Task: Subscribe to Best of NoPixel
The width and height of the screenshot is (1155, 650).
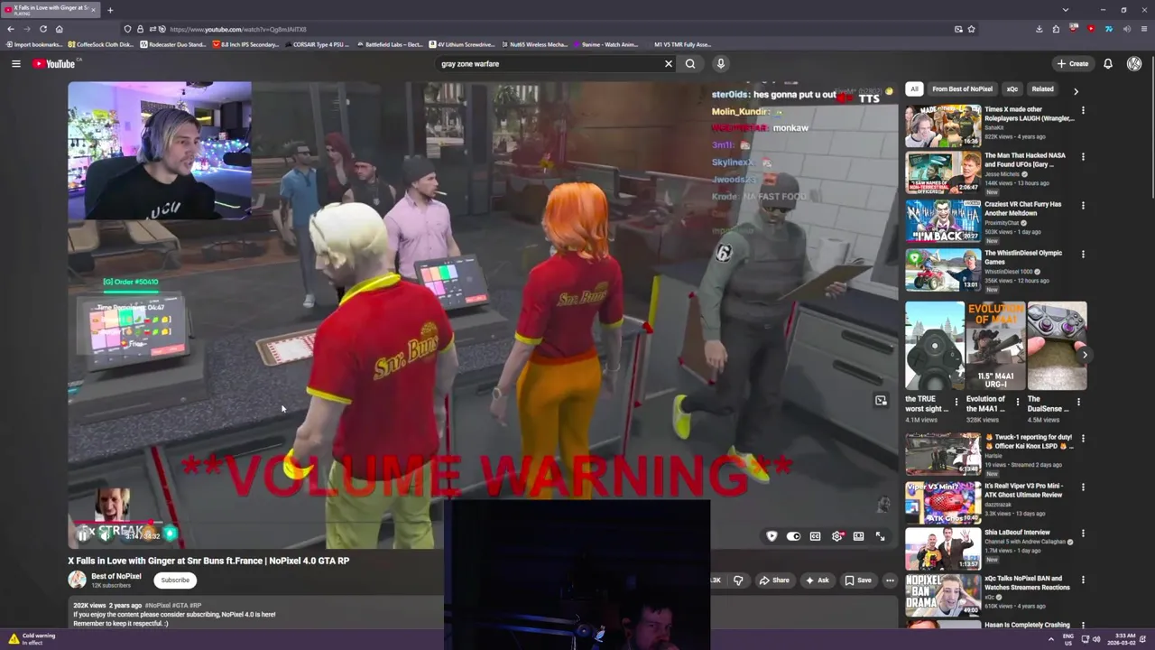Action: pyautogui.click(x=175, y=580)
